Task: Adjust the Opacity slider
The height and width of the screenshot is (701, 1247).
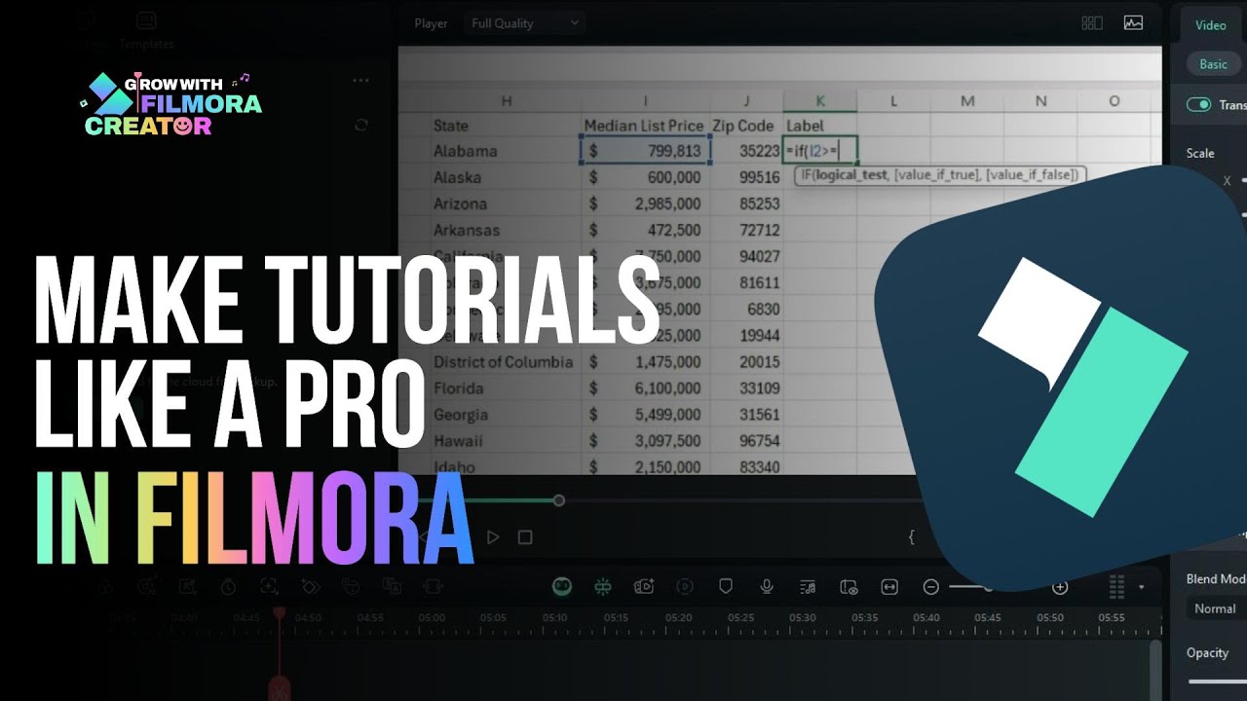Action: point(1218,682)
